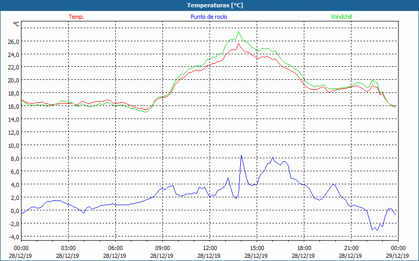Viewport: 419px width, 261px height.
Task: Click the 20,0 y-axis value
Action: coord(13,80)
